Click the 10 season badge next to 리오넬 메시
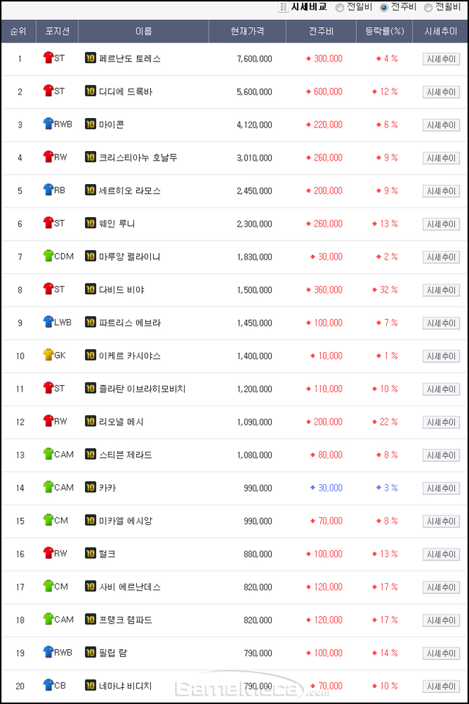469x704 pixels. point(90,421)
